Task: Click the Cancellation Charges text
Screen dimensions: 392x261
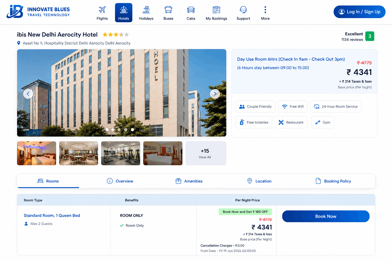Action: click(222, 245)
